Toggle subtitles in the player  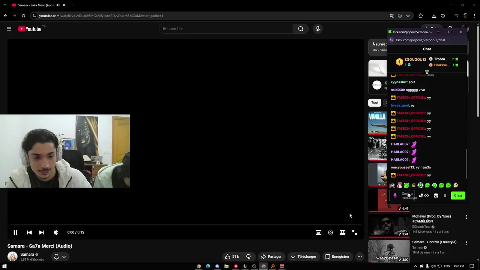pos(318,232)
